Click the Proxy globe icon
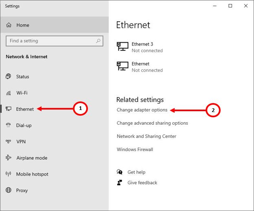 click(9, 190)
